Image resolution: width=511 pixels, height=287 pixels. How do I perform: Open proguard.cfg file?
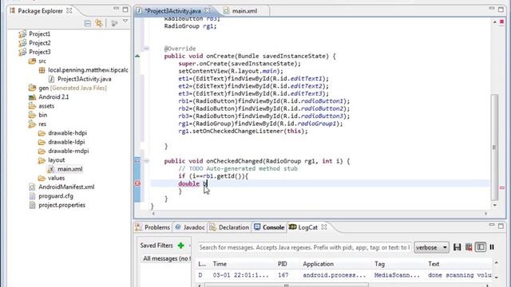pyautogui.click(x=56, y=196)
